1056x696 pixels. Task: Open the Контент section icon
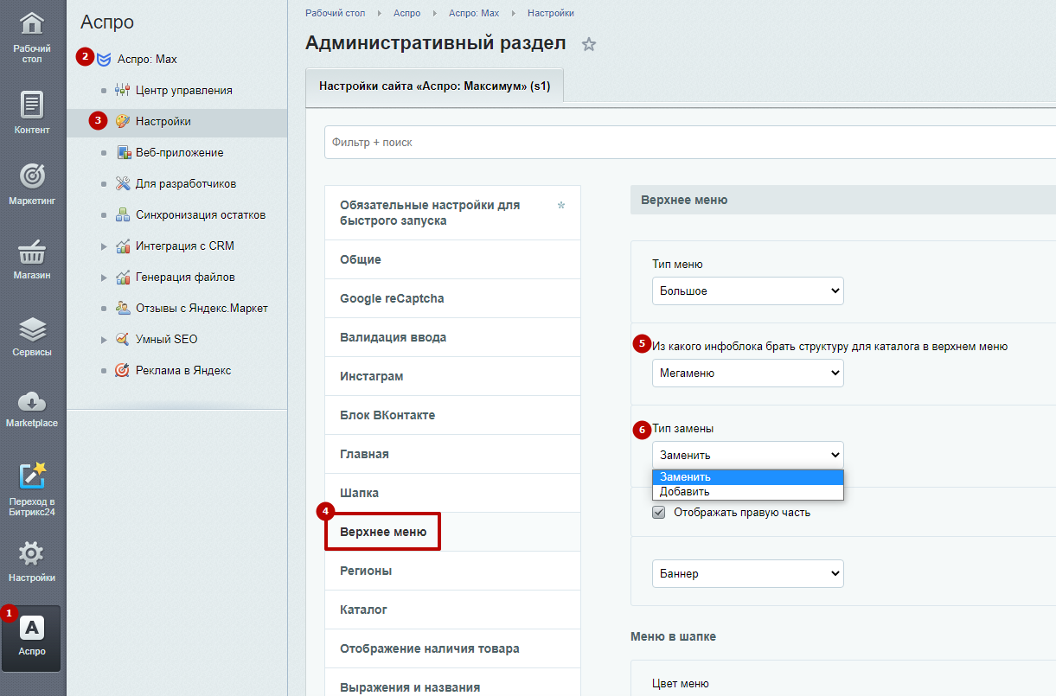(x=32, y=105)
